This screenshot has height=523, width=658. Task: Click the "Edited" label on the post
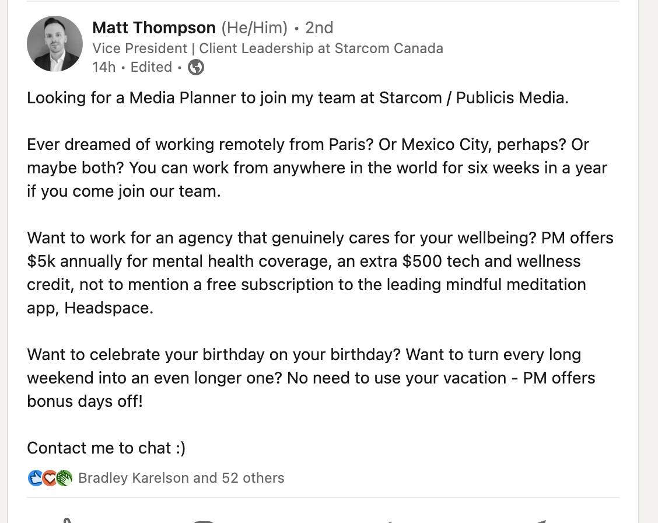click(x=151, y=67)
